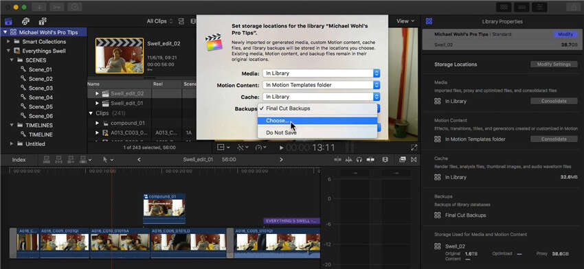Toggle the timeline show/hide toolbar button
This screenshot has width=584, height=269.
(x=522, y=7)
